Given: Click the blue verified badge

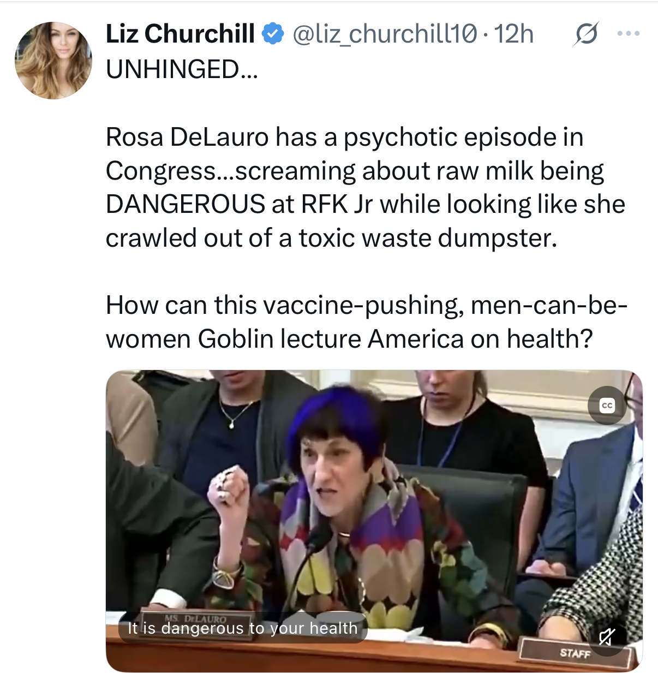Looking at the screenshot, I should pyautogui.click(x=273, y=34).
